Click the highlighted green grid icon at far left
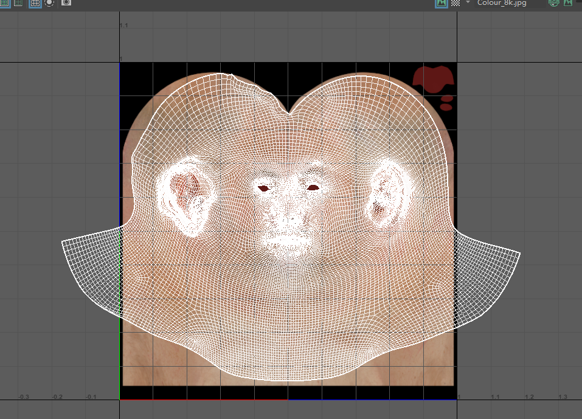The image size is (582, 419). [5, 3]
